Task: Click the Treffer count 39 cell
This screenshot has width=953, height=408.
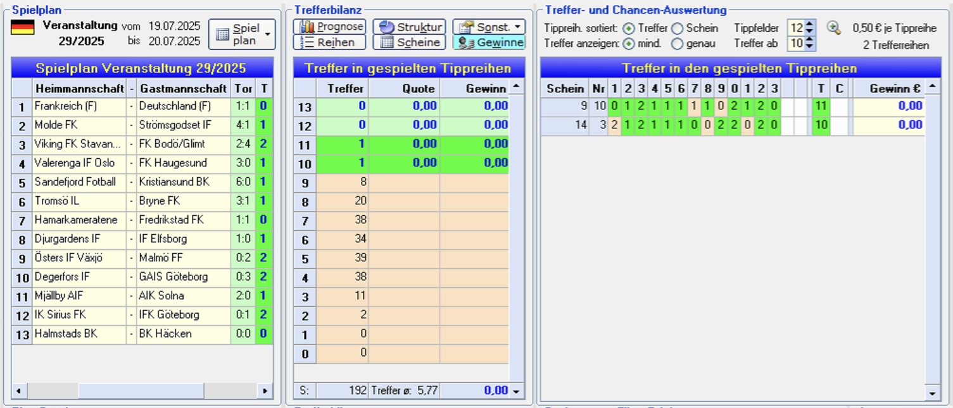Action: 343,258
